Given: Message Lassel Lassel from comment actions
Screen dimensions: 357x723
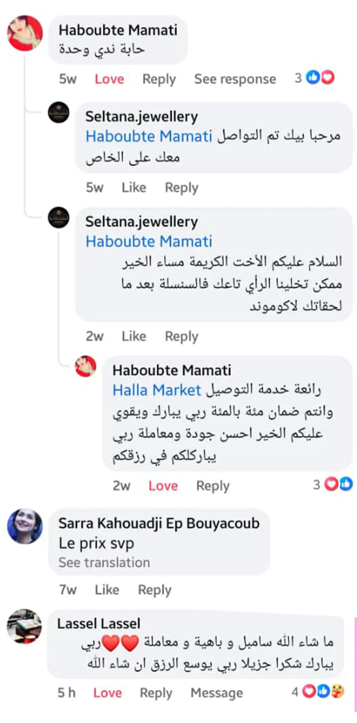Looking at the screenshot, I should point(217,693).
